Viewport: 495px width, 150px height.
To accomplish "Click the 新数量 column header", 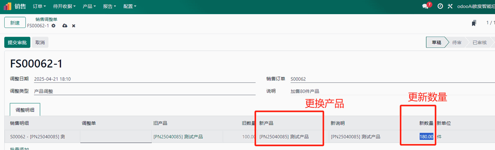I will coord(426,123).
